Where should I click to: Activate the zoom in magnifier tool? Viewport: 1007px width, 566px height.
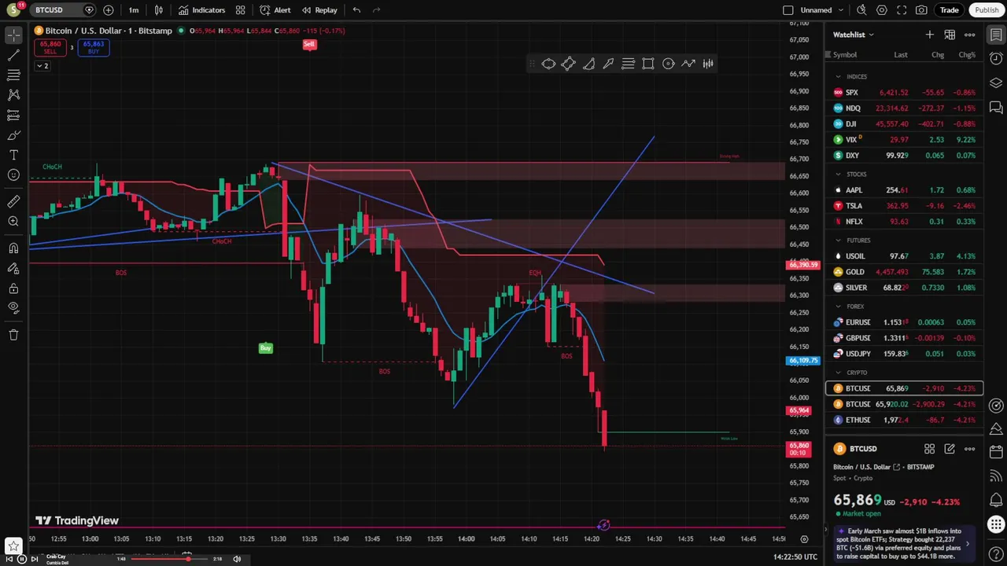13,222
